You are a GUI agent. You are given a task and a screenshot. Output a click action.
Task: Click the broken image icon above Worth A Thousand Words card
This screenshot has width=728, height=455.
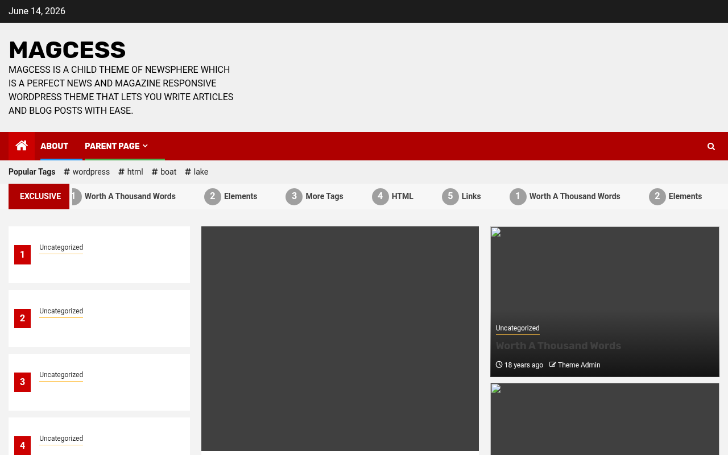tap(496, 232)
